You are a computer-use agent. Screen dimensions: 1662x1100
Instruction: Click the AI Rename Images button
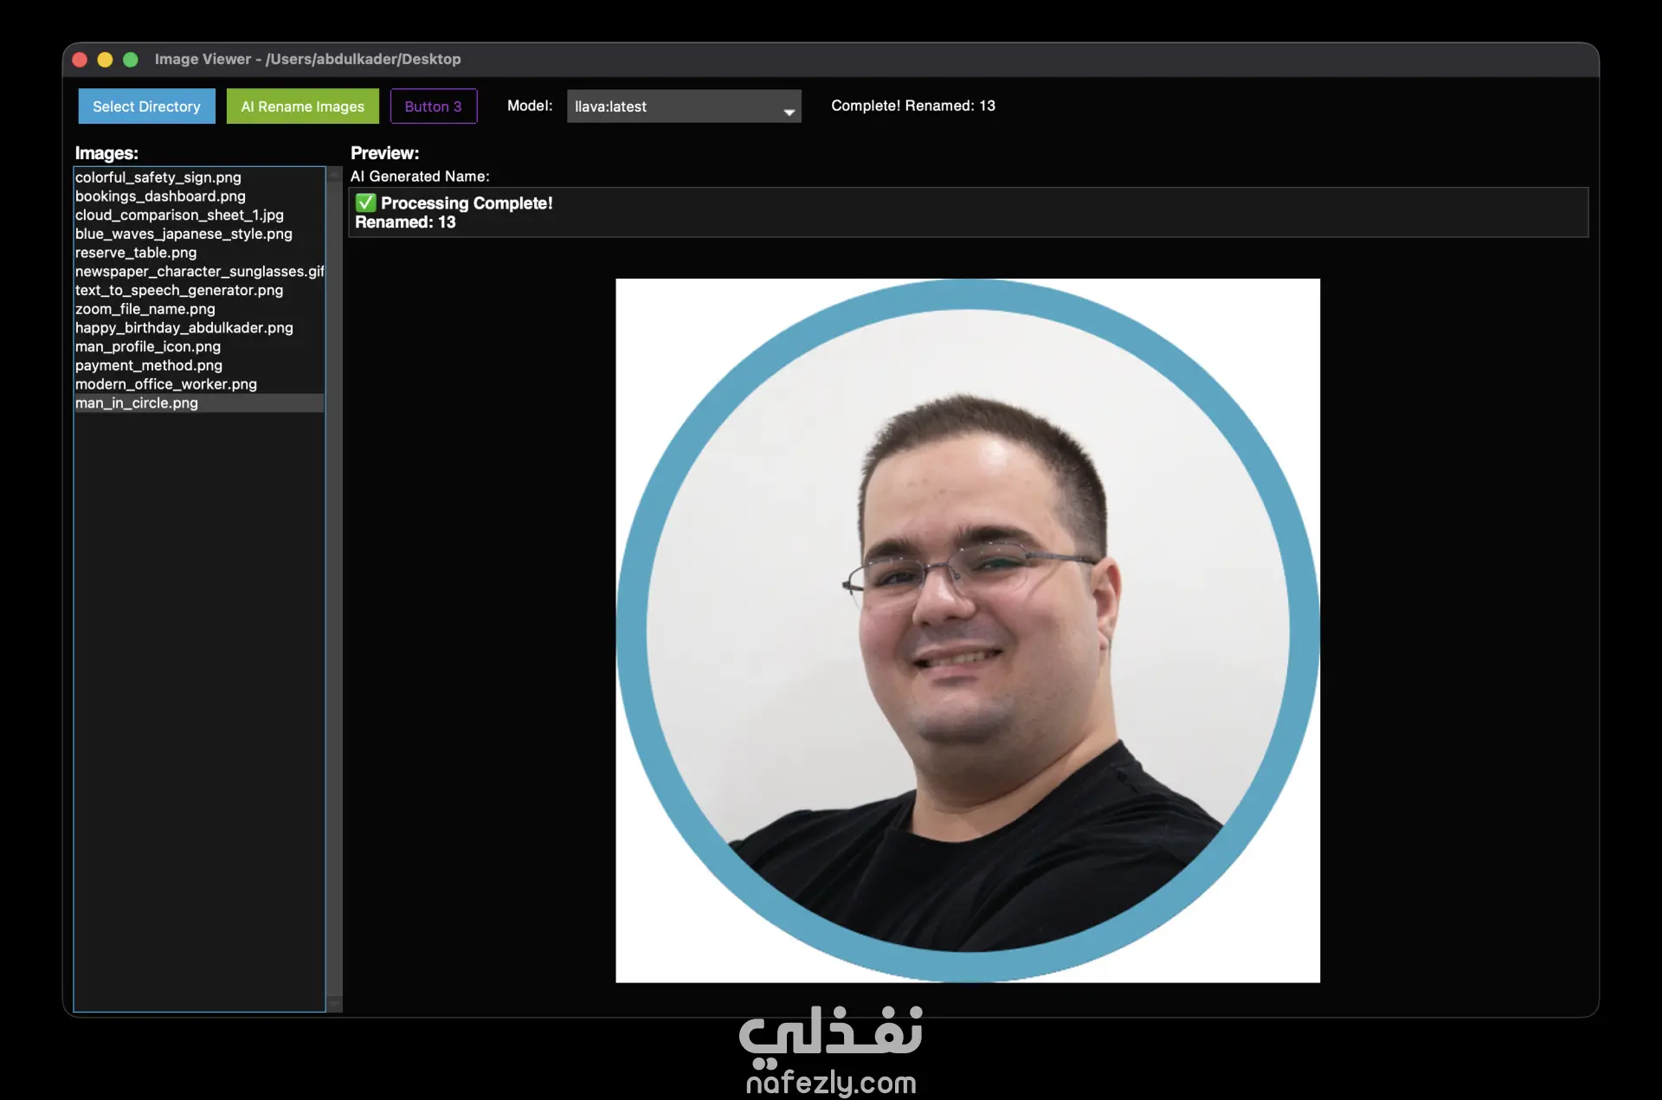point(302,106)
